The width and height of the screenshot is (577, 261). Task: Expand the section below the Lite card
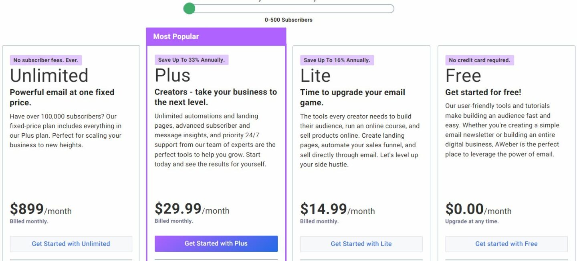(361, 259)
